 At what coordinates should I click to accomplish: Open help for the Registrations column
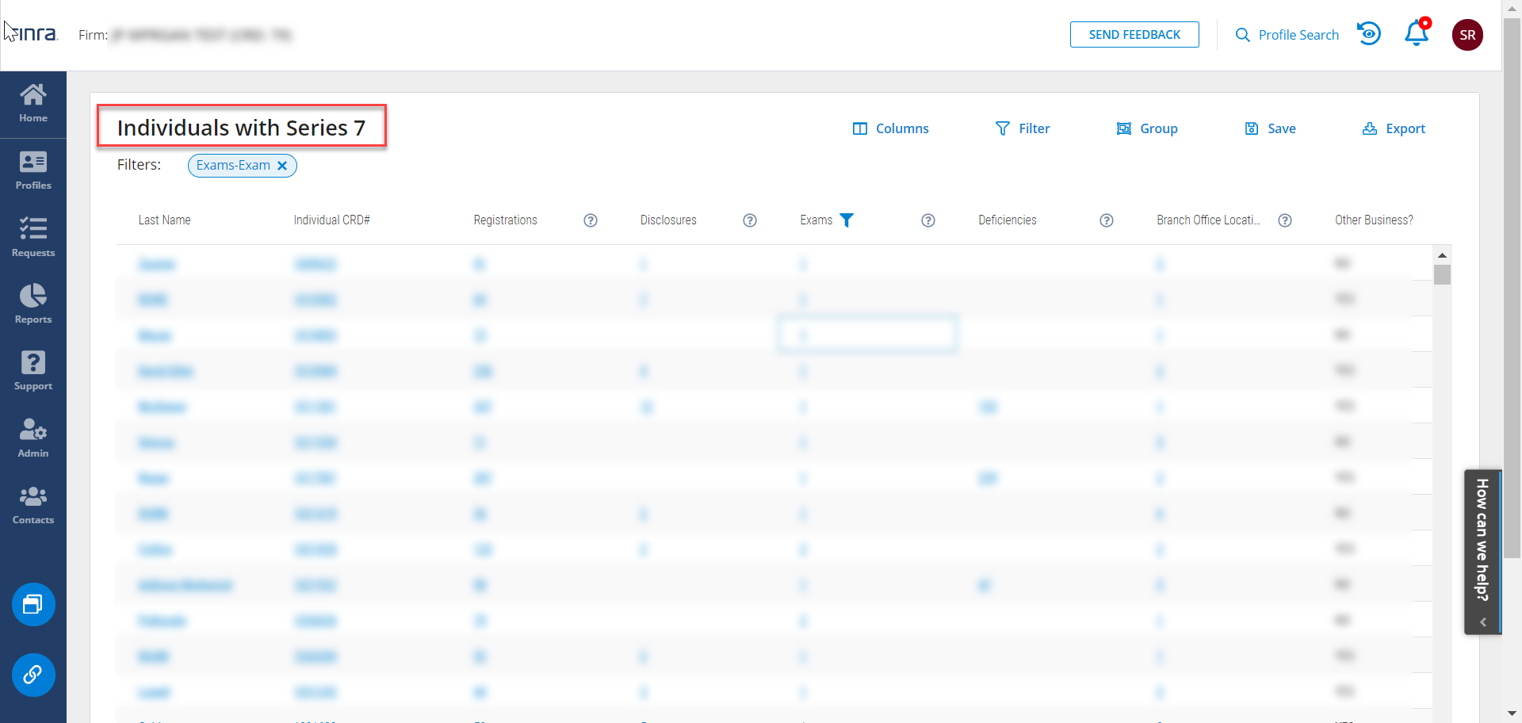pos(591,220)
